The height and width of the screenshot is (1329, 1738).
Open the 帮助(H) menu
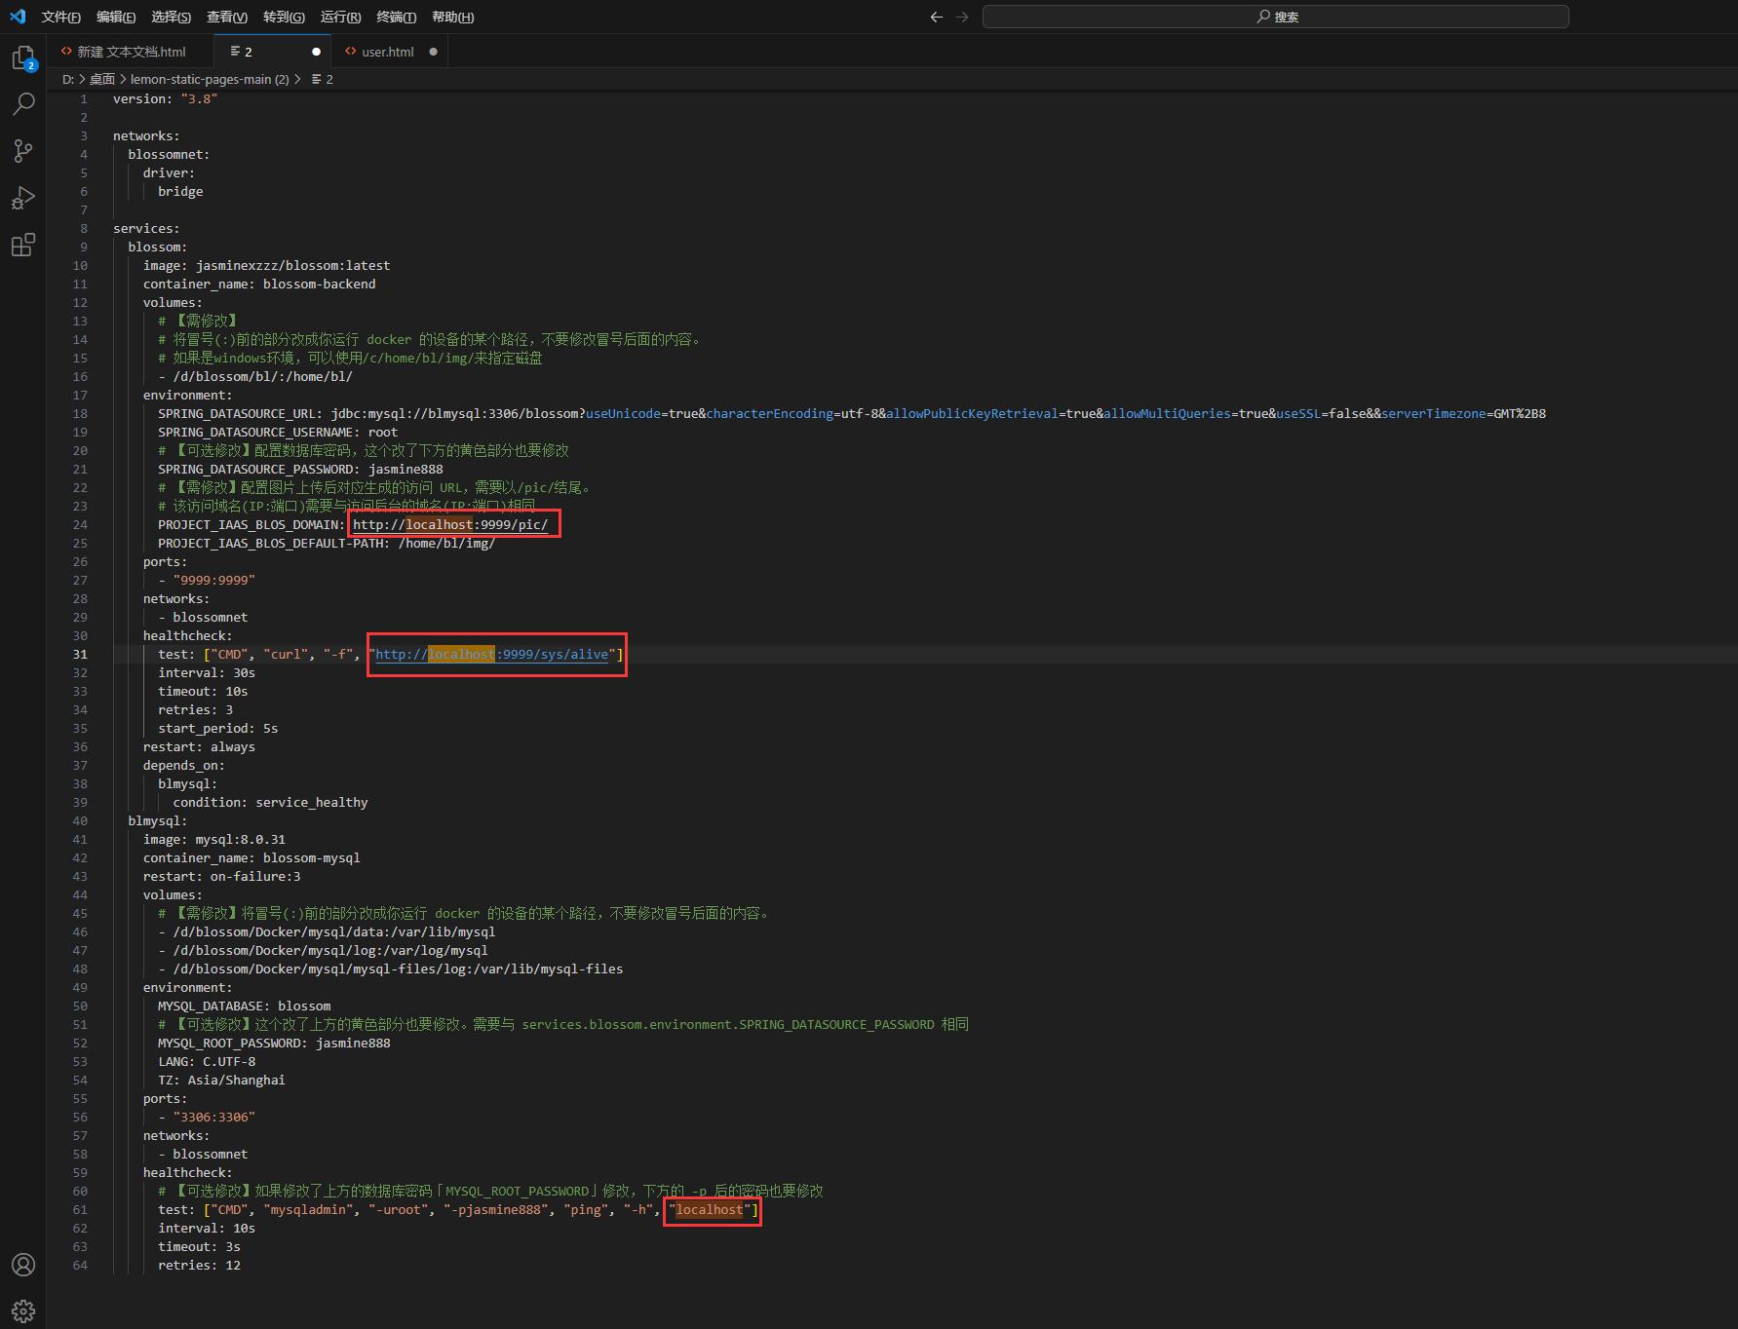point(452,17)
